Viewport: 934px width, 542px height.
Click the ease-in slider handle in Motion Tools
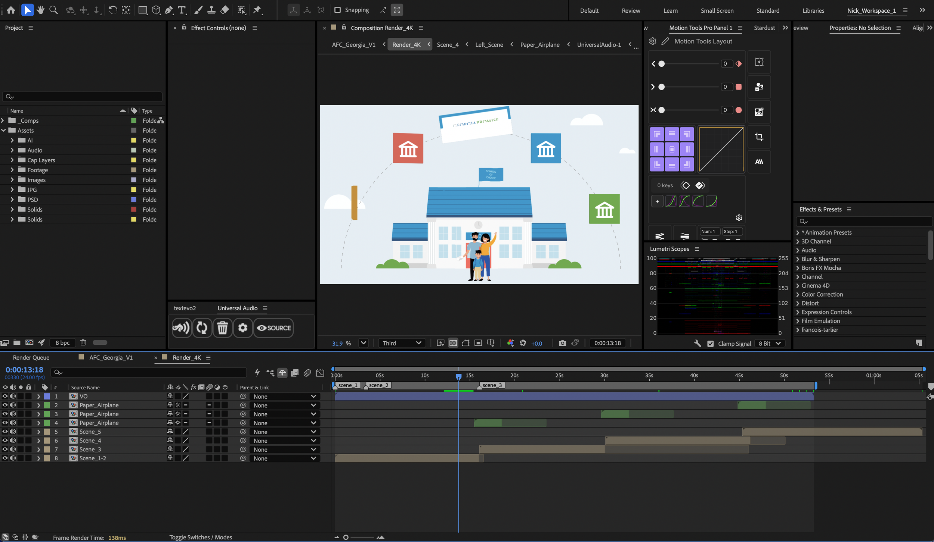coord(662,64)
